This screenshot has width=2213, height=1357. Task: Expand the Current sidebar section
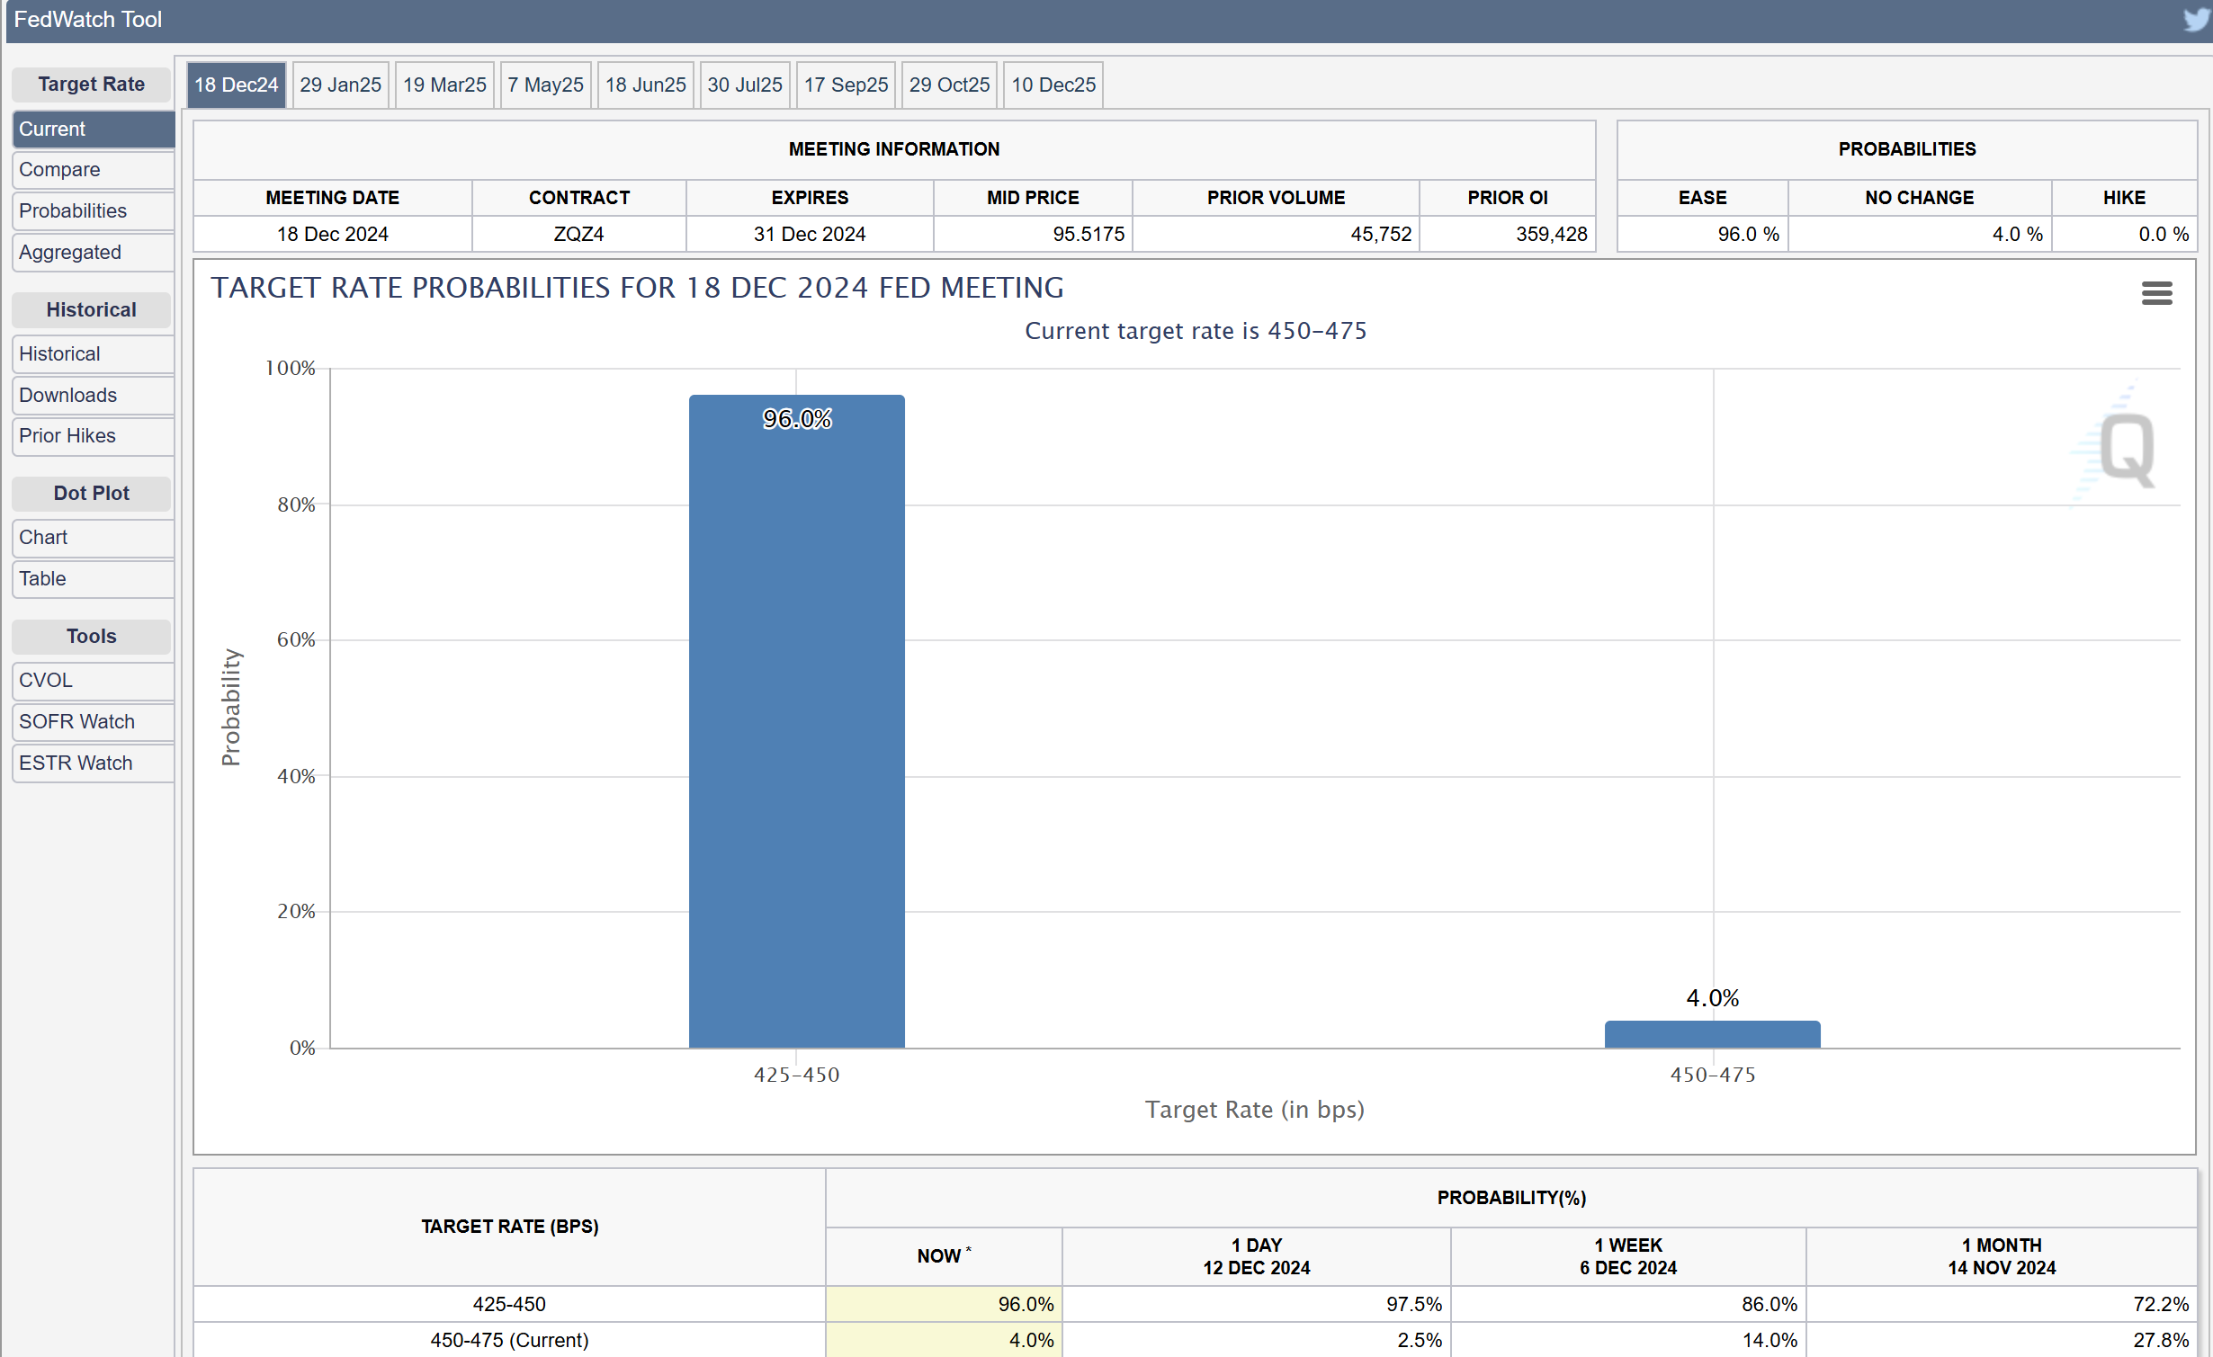[x=90, y=128]
